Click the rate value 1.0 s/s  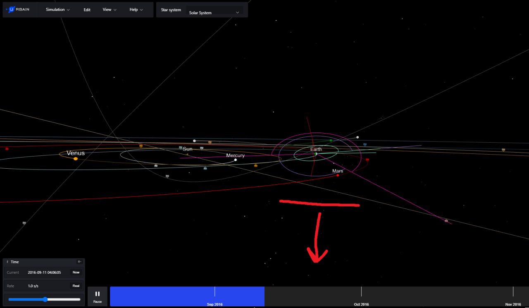[x=33, y=286]
